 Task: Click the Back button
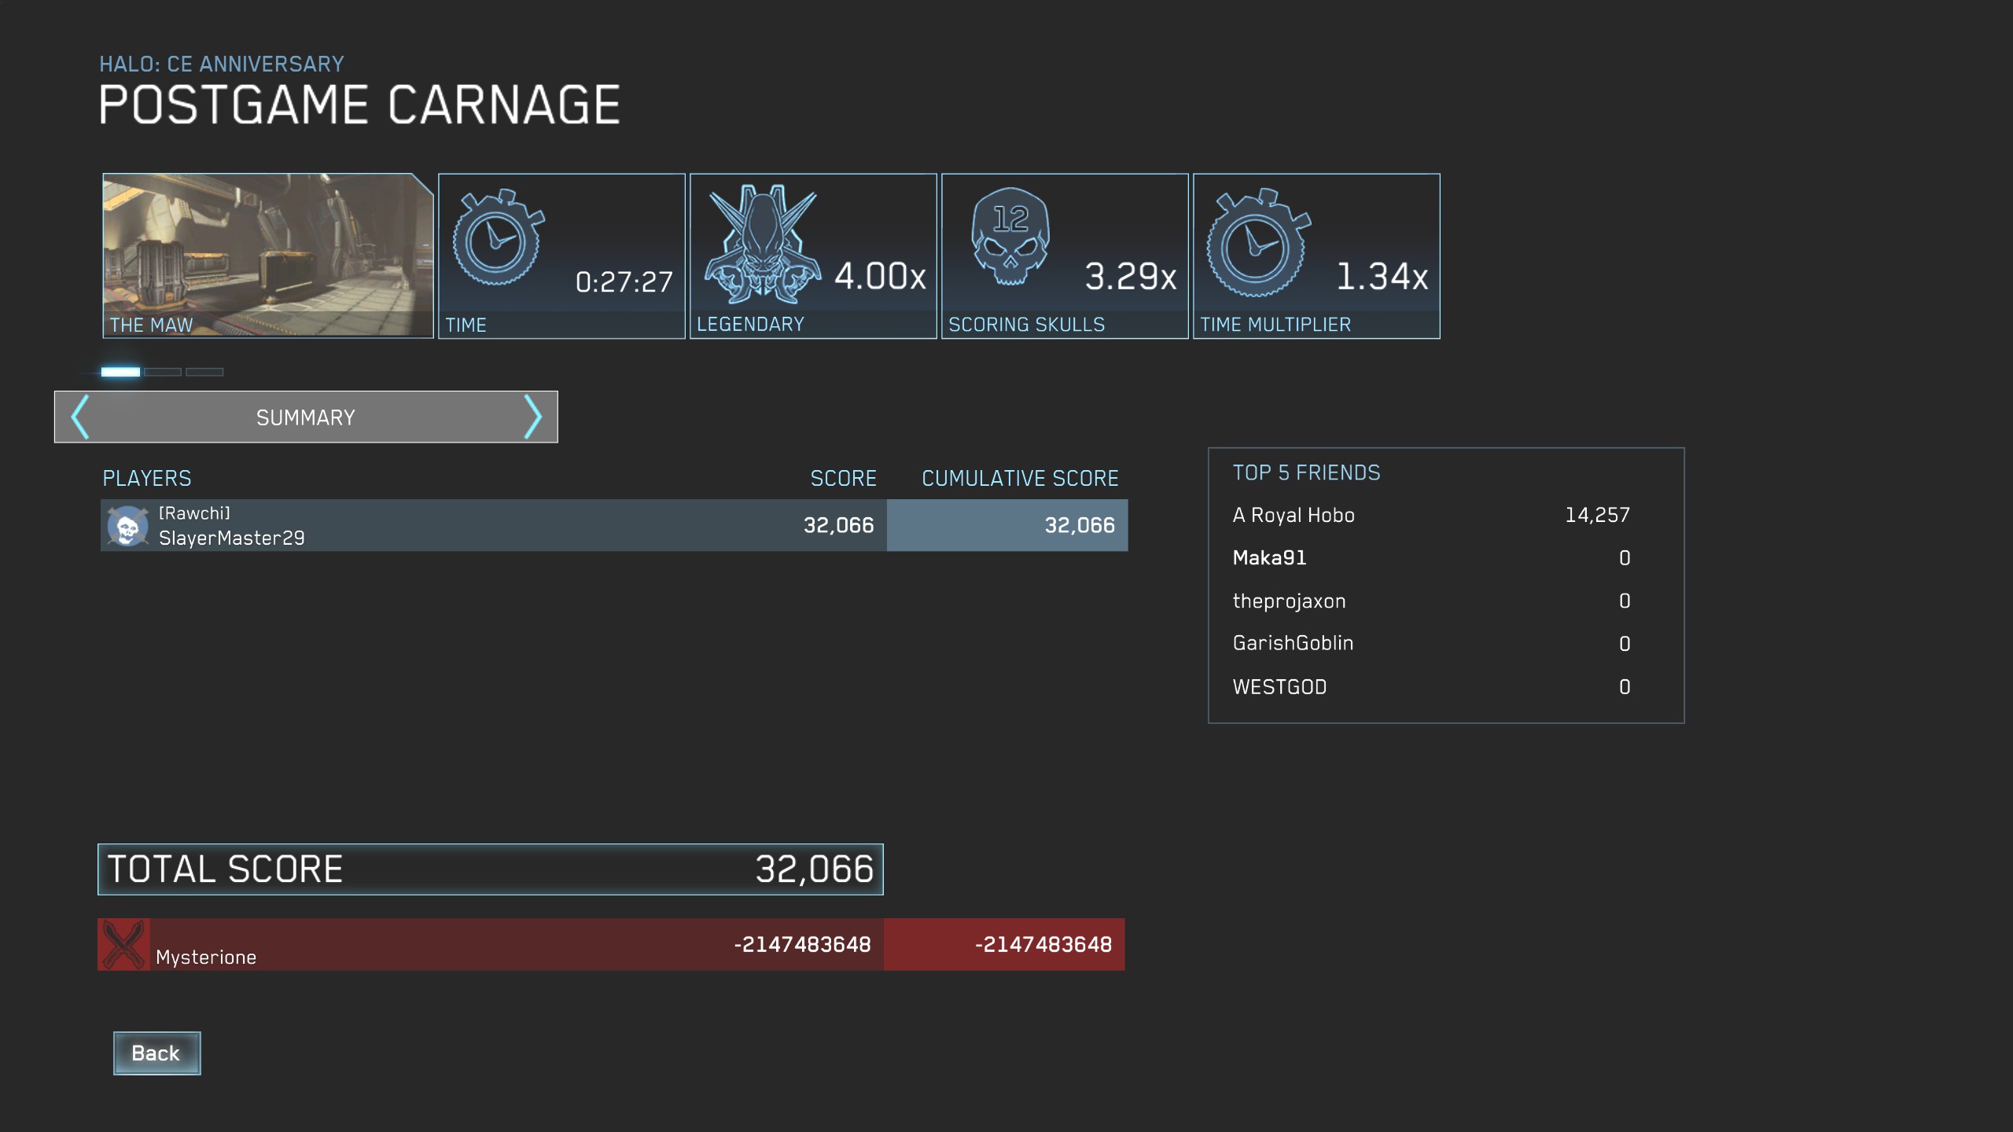click(156, 1053)
